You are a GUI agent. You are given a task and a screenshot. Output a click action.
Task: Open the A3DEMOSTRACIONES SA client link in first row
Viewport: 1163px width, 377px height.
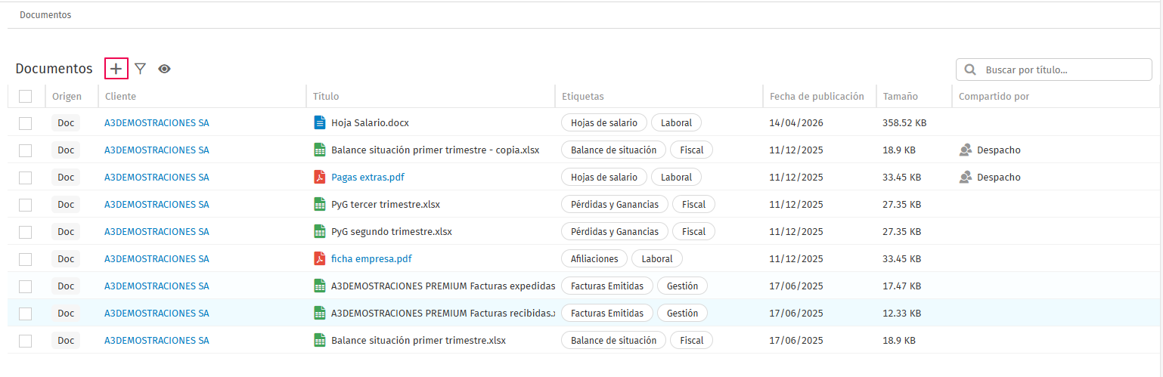pyautogui.click(x=157, y=122)
